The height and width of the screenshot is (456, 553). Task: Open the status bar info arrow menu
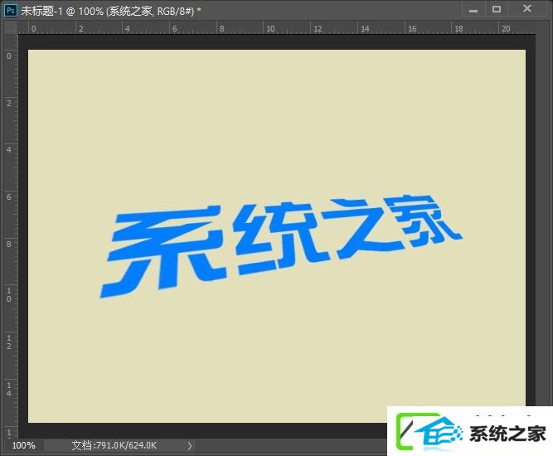click(x=190, y=446)
